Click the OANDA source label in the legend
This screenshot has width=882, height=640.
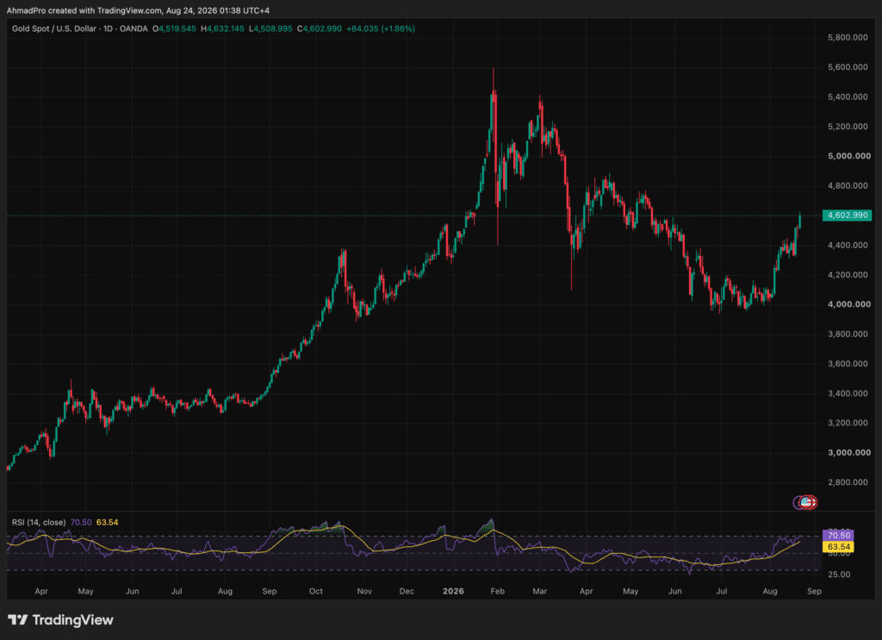[x=134, y=28]
